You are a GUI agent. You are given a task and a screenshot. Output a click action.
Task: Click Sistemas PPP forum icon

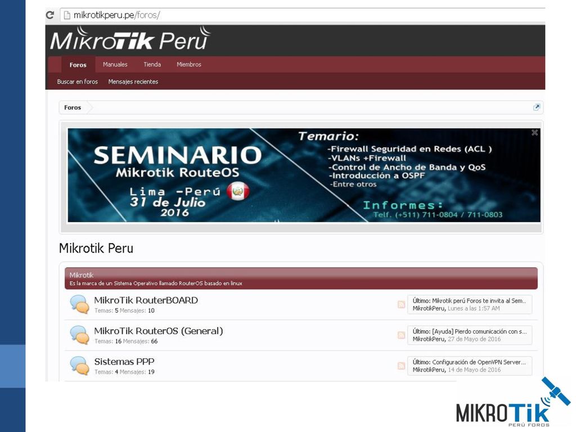click(79, 366)
